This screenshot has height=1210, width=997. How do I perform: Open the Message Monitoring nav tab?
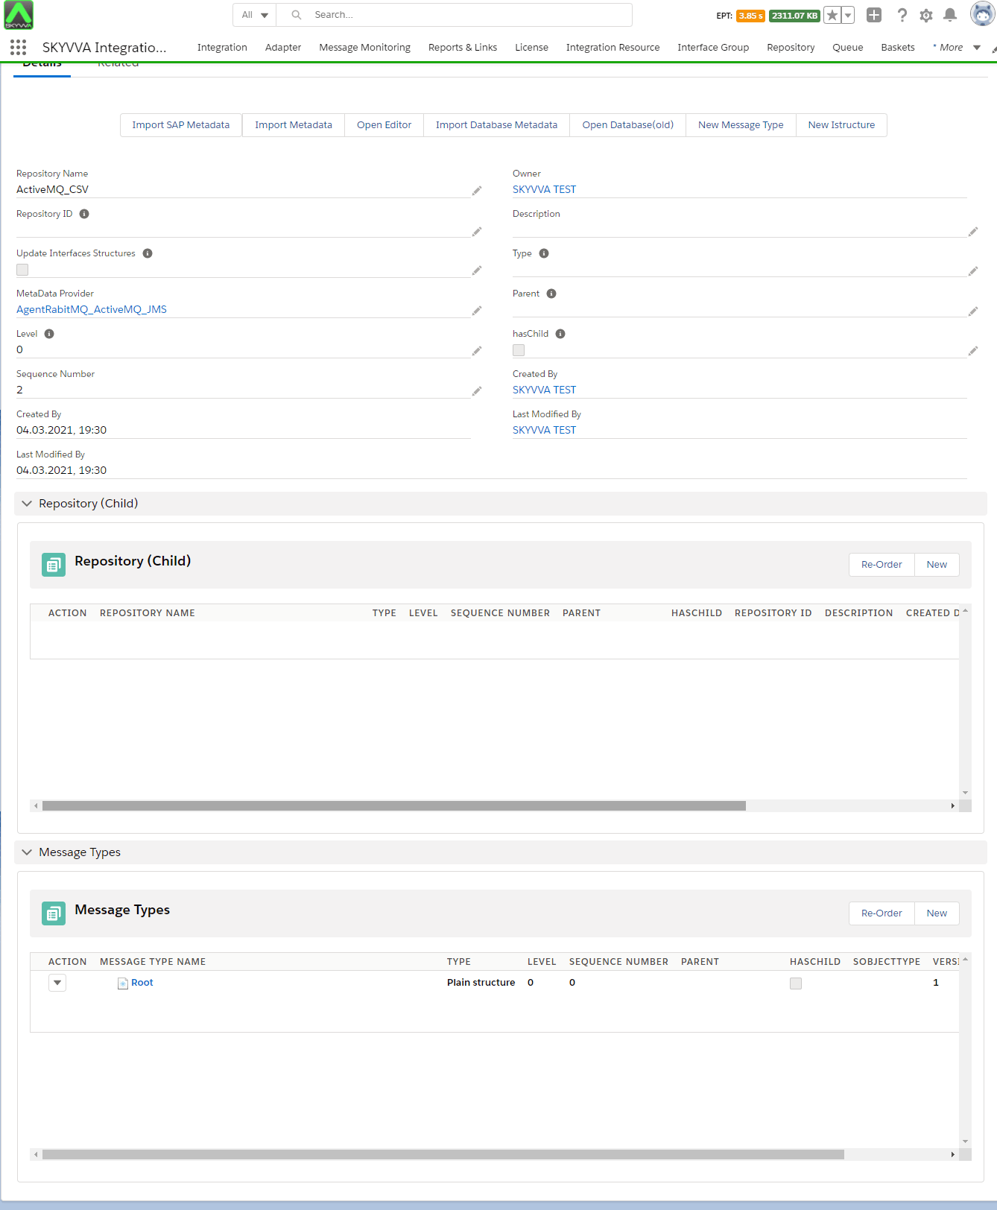(364, 48)
